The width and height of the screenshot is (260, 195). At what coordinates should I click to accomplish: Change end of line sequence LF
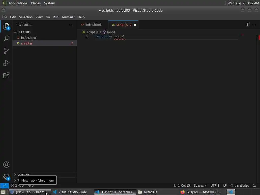coord(225,186)
